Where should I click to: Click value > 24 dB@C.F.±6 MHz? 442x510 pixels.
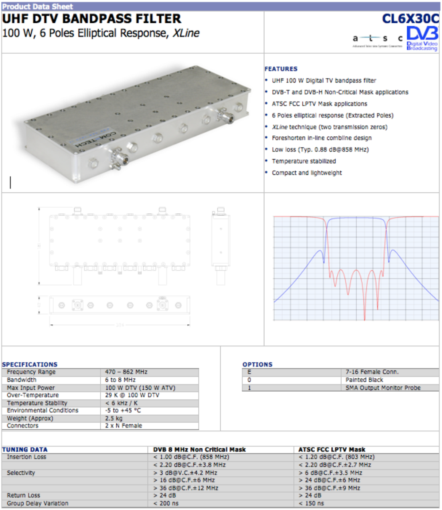pos(330,480)
